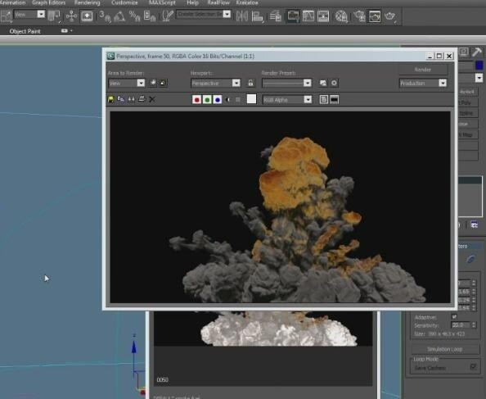Toggle the Graphite Modeling ribbon icon
The height and width of the screenshot is (399, 486).
tap(293, 16)
